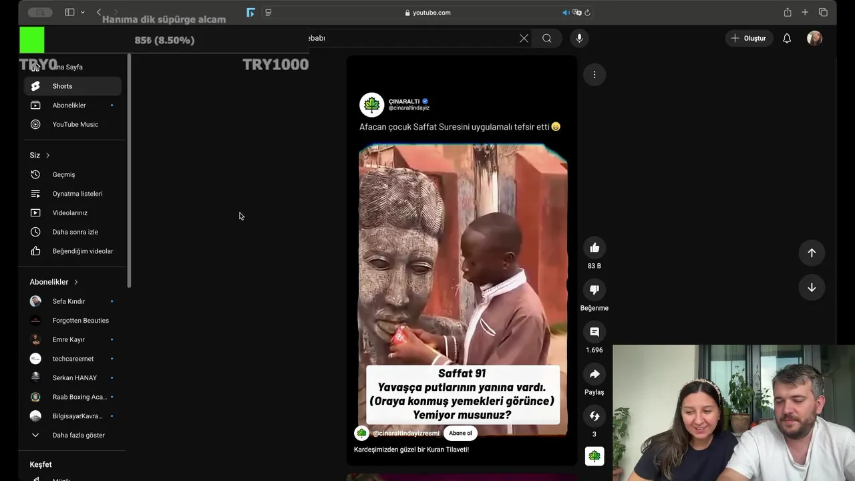Click the Keşfet section heading
The width and height of the screenshot is (855, 481).
41,464
